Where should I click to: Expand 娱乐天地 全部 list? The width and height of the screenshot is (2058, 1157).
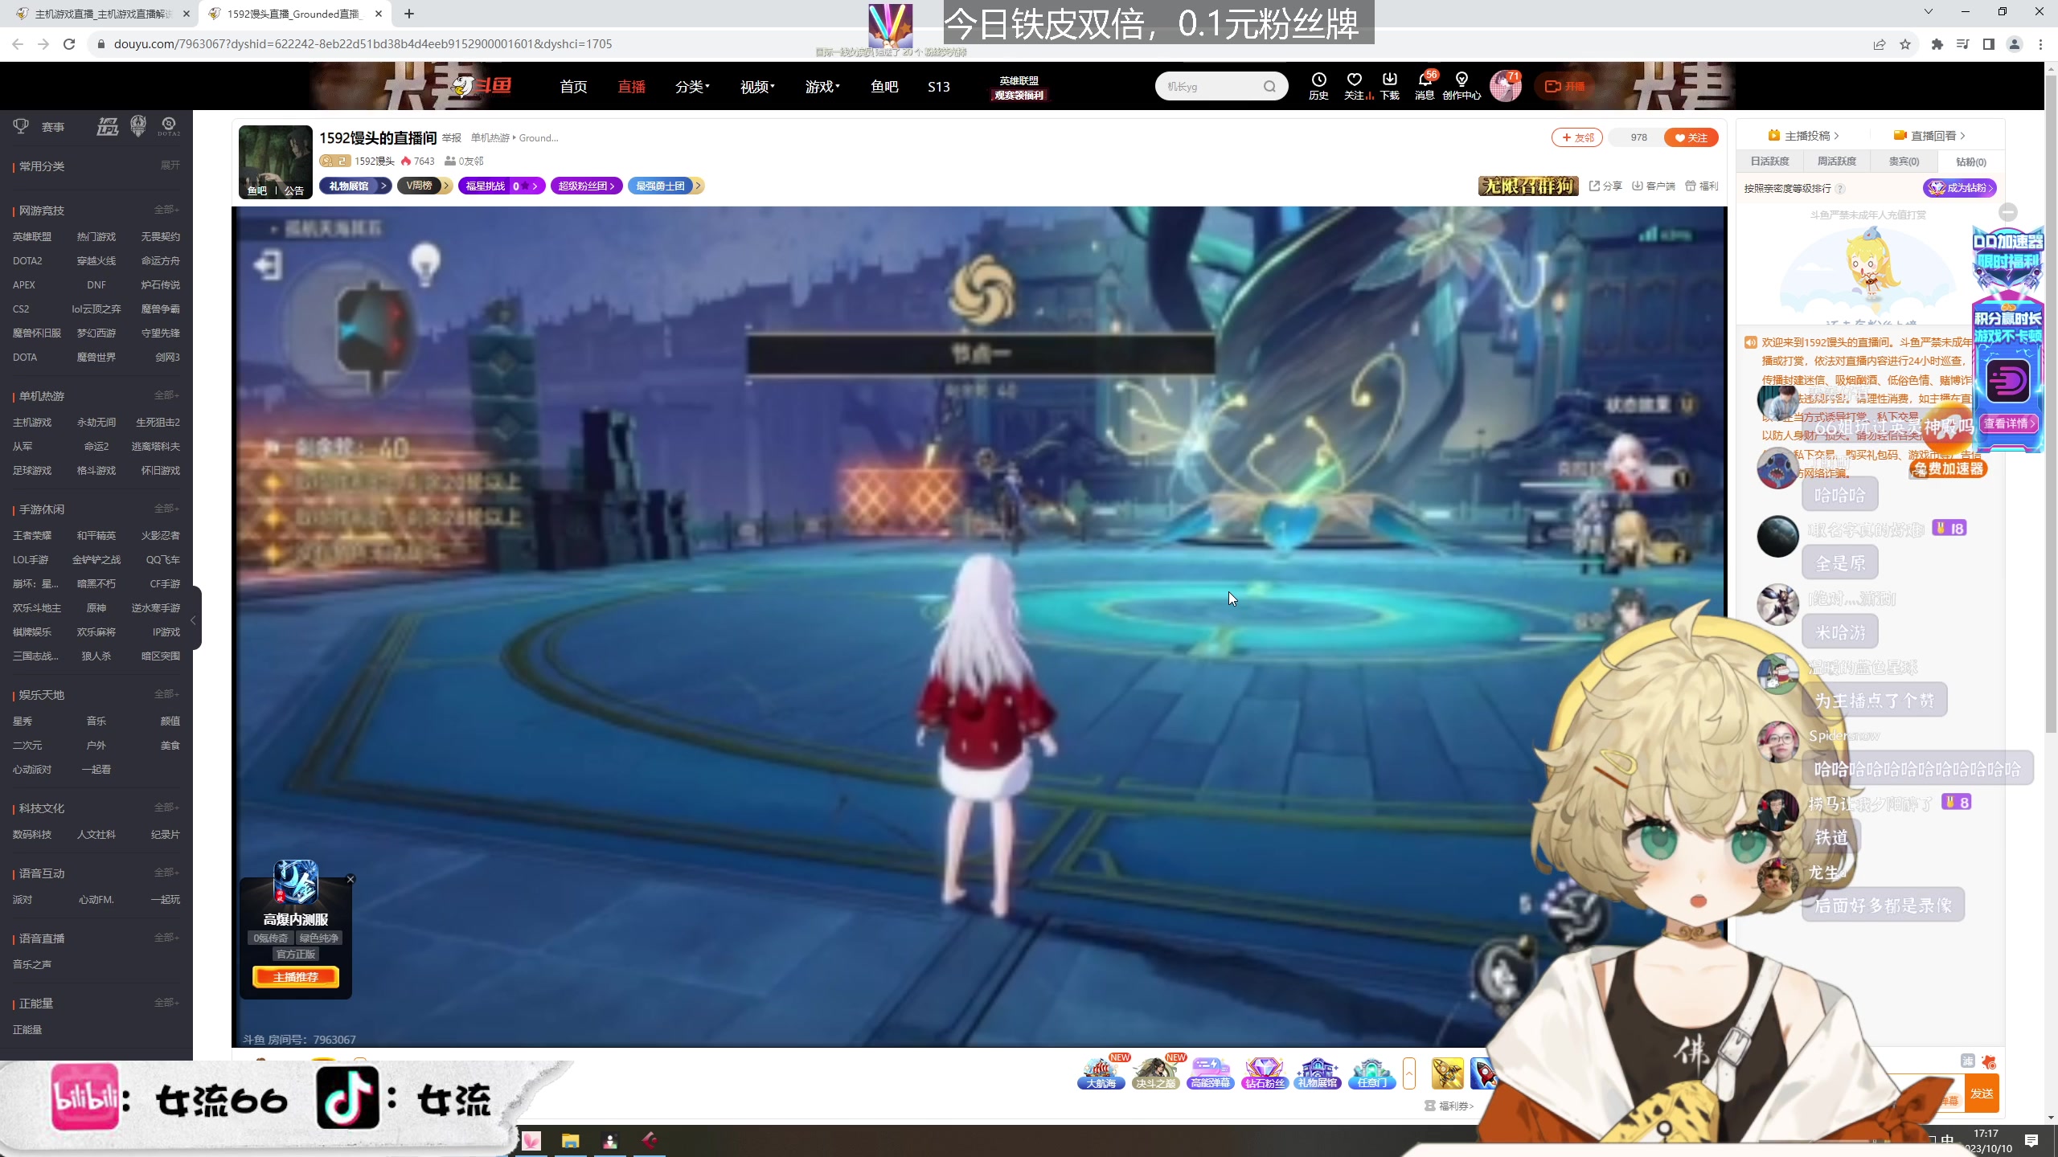point(166,693)
